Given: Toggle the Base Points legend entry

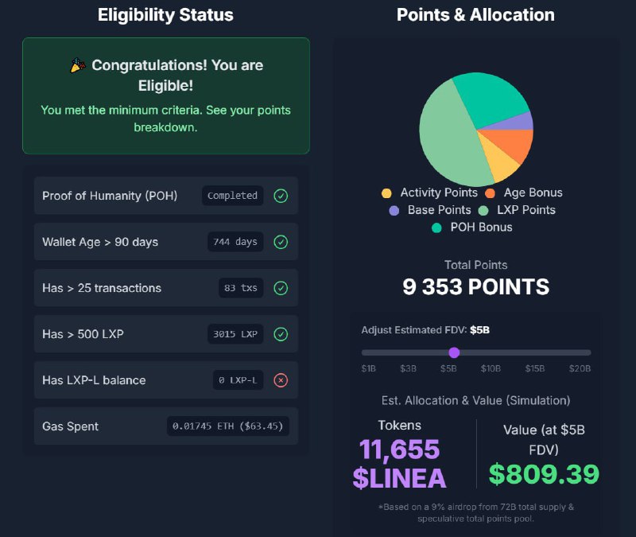Looking at the screenshot, I should click(x=430, y=210).
